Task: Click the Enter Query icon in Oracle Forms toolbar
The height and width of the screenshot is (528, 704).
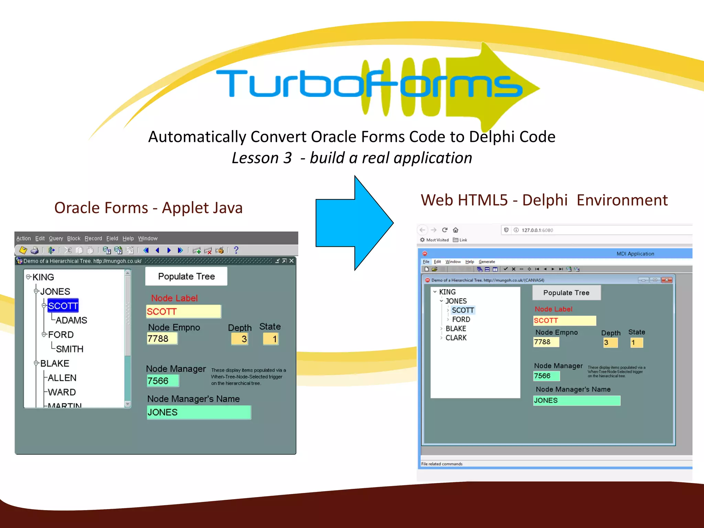Action: 107,250
